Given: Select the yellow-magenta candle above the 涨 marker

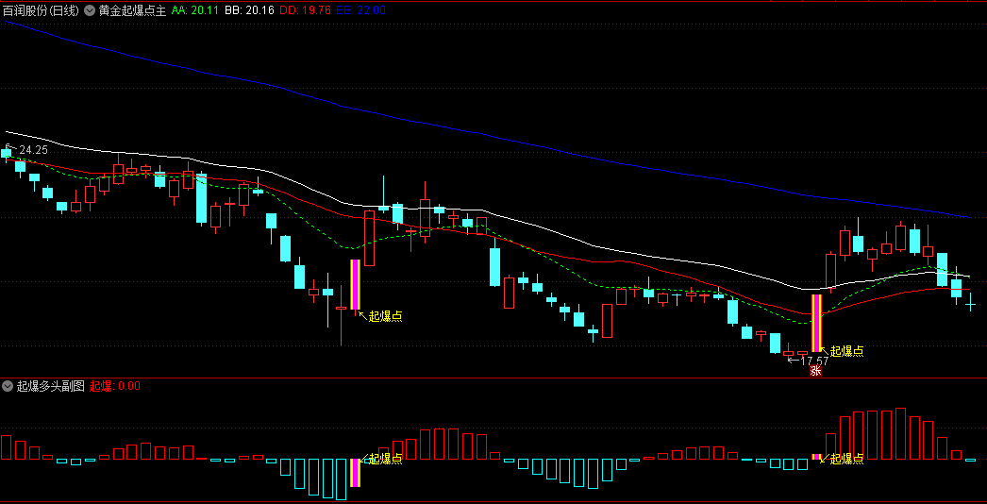Looking at the screenshot, I should tap(816, 323).
